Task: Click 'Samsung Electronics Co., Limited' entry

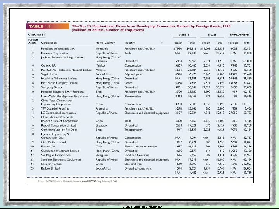Action: pos(61,159)
